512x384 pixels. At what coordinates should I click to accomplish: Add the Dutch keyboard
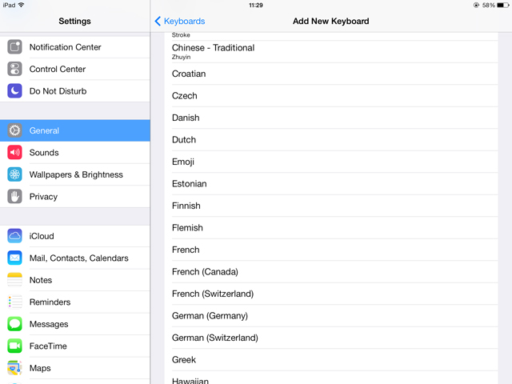coord(331,140)
